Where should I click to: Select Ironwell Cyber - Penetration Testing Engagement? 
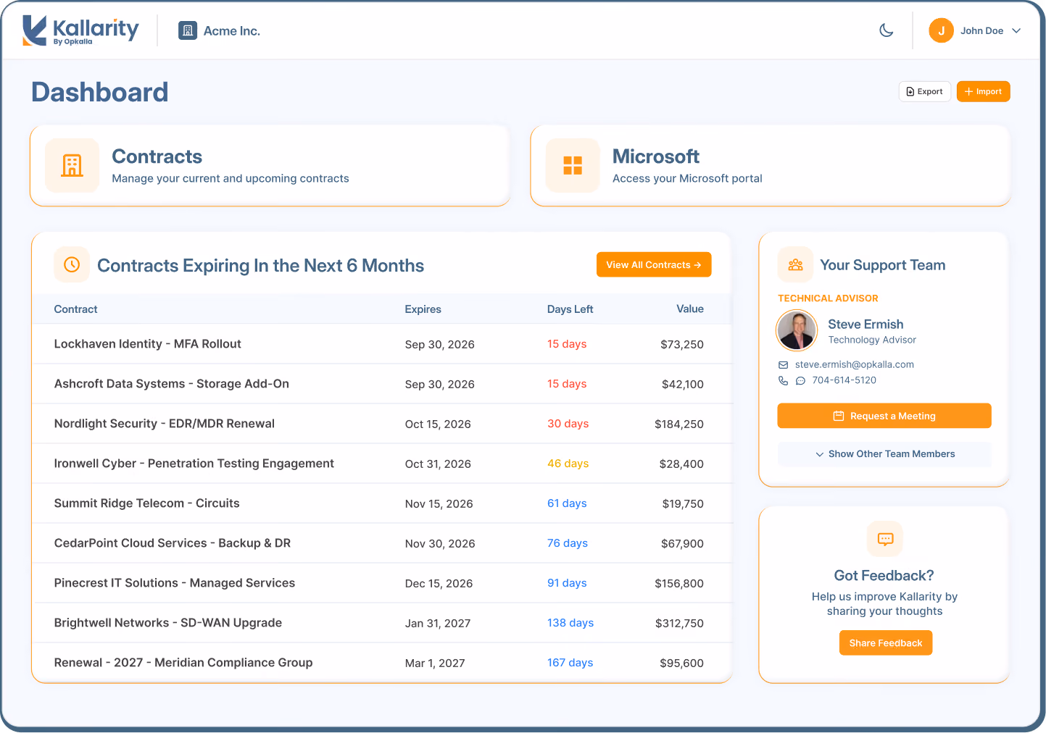point(382,464)
